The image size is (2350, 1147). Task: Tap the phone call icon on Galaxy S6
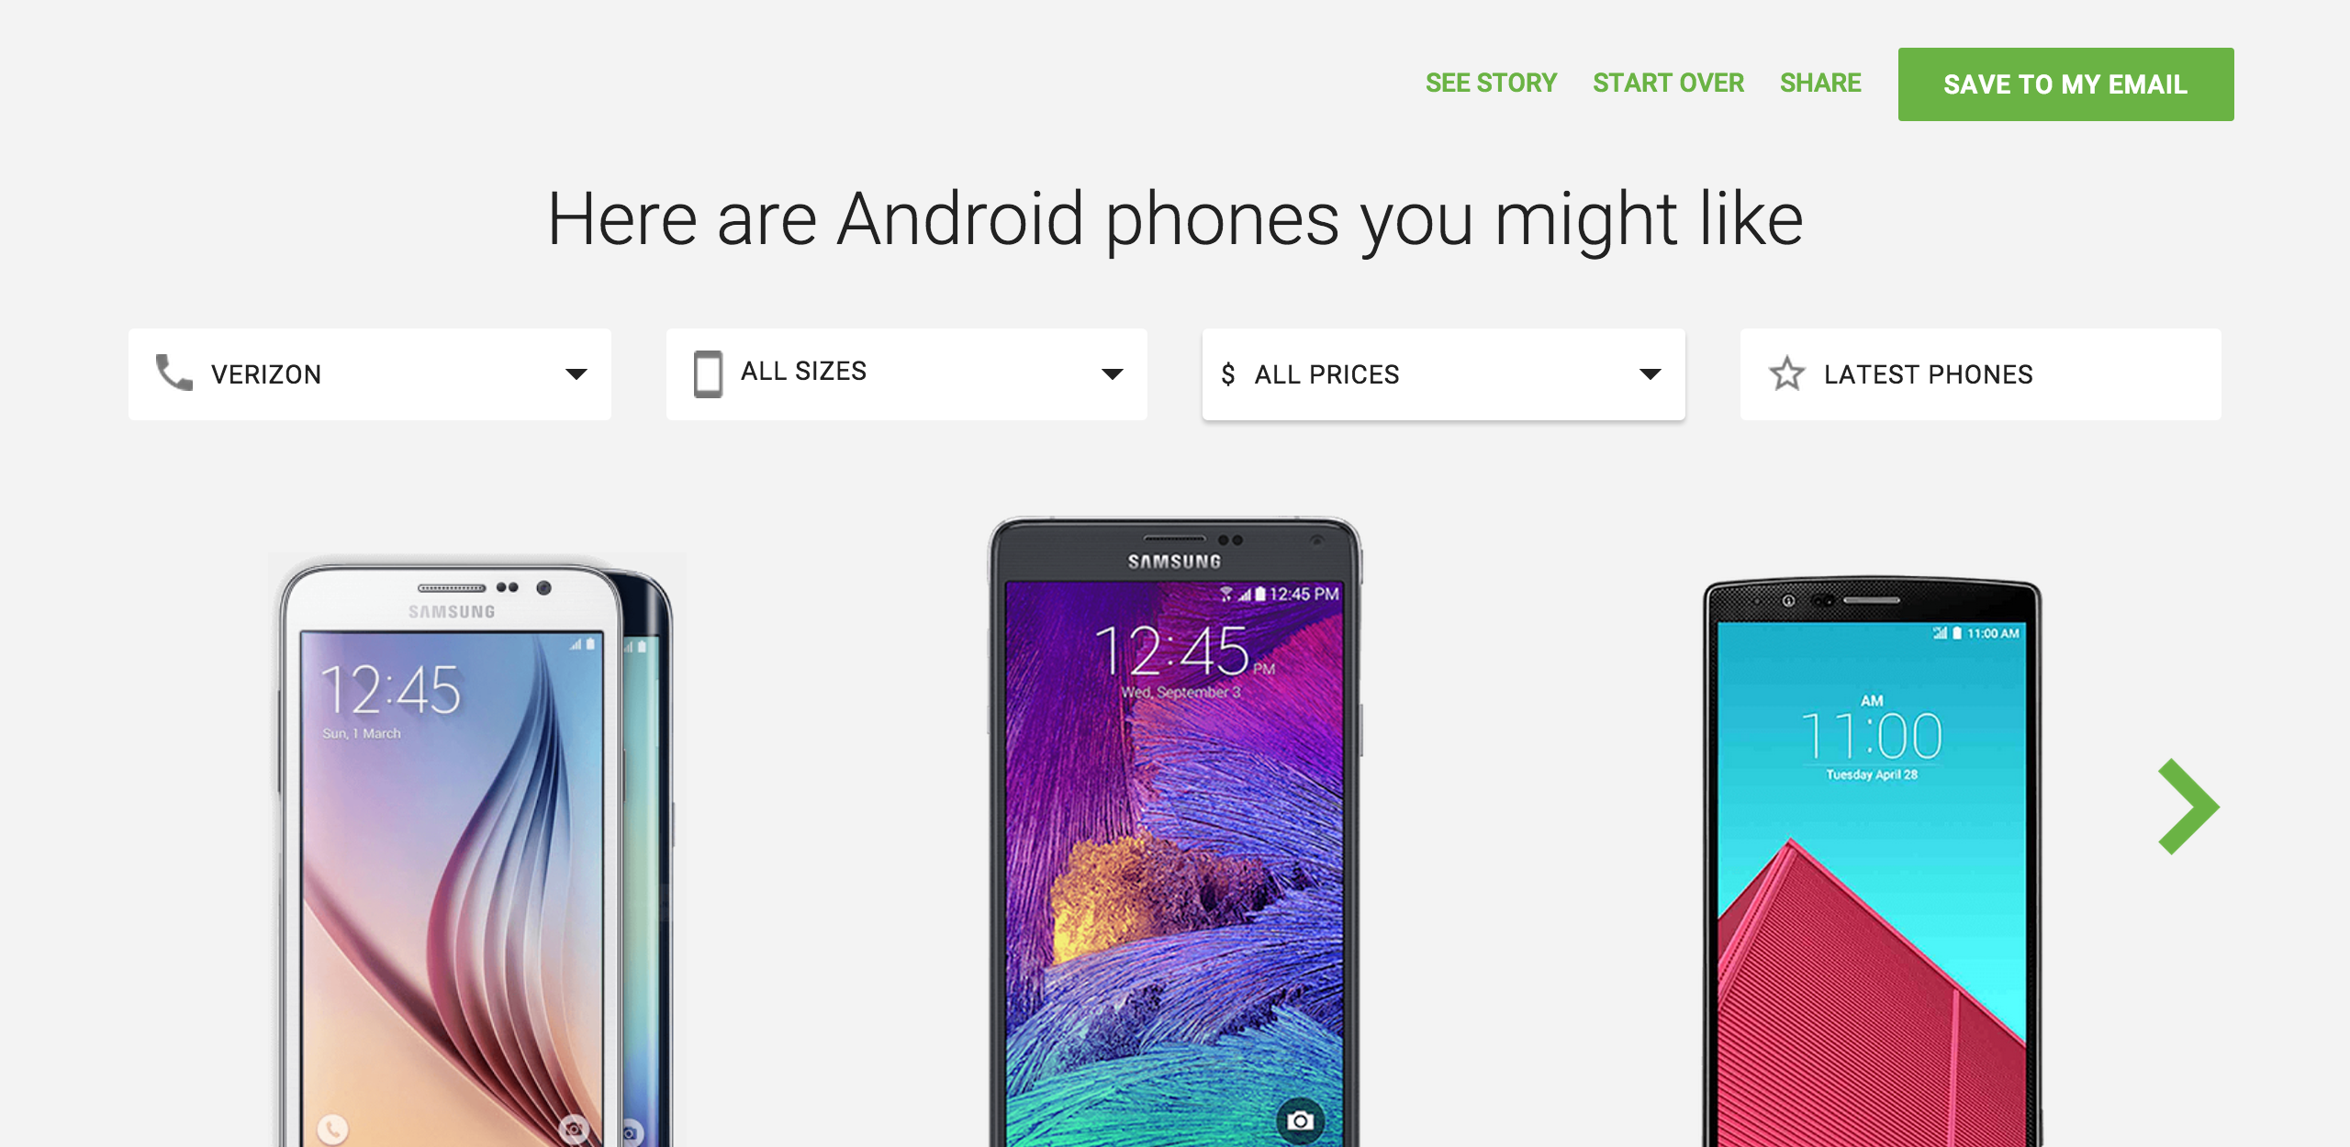332,1129
